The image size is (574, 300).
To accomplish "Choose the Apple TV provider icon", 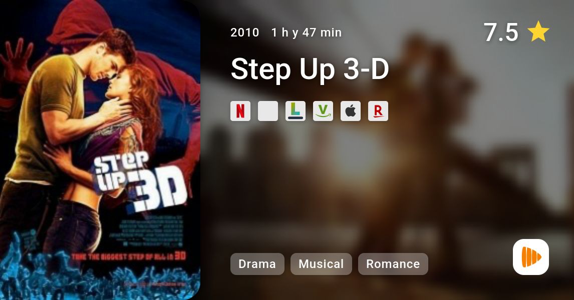I will 351,111.
